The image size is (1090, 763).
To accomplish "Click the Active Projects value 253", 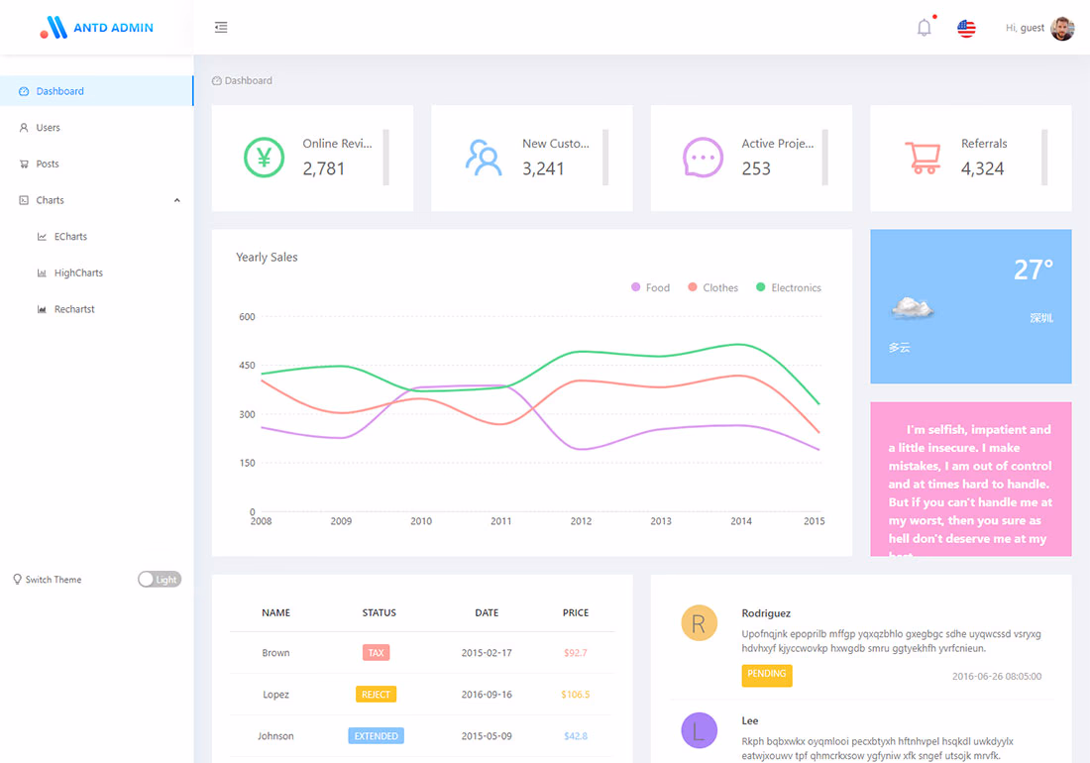I will (756, 168).
